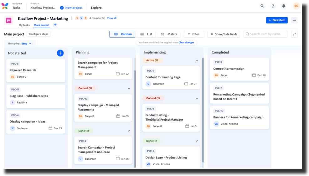Screen dimensions: 309x176
Task: Click the VK avatar on Design Logo card
Action: point(148,164)
